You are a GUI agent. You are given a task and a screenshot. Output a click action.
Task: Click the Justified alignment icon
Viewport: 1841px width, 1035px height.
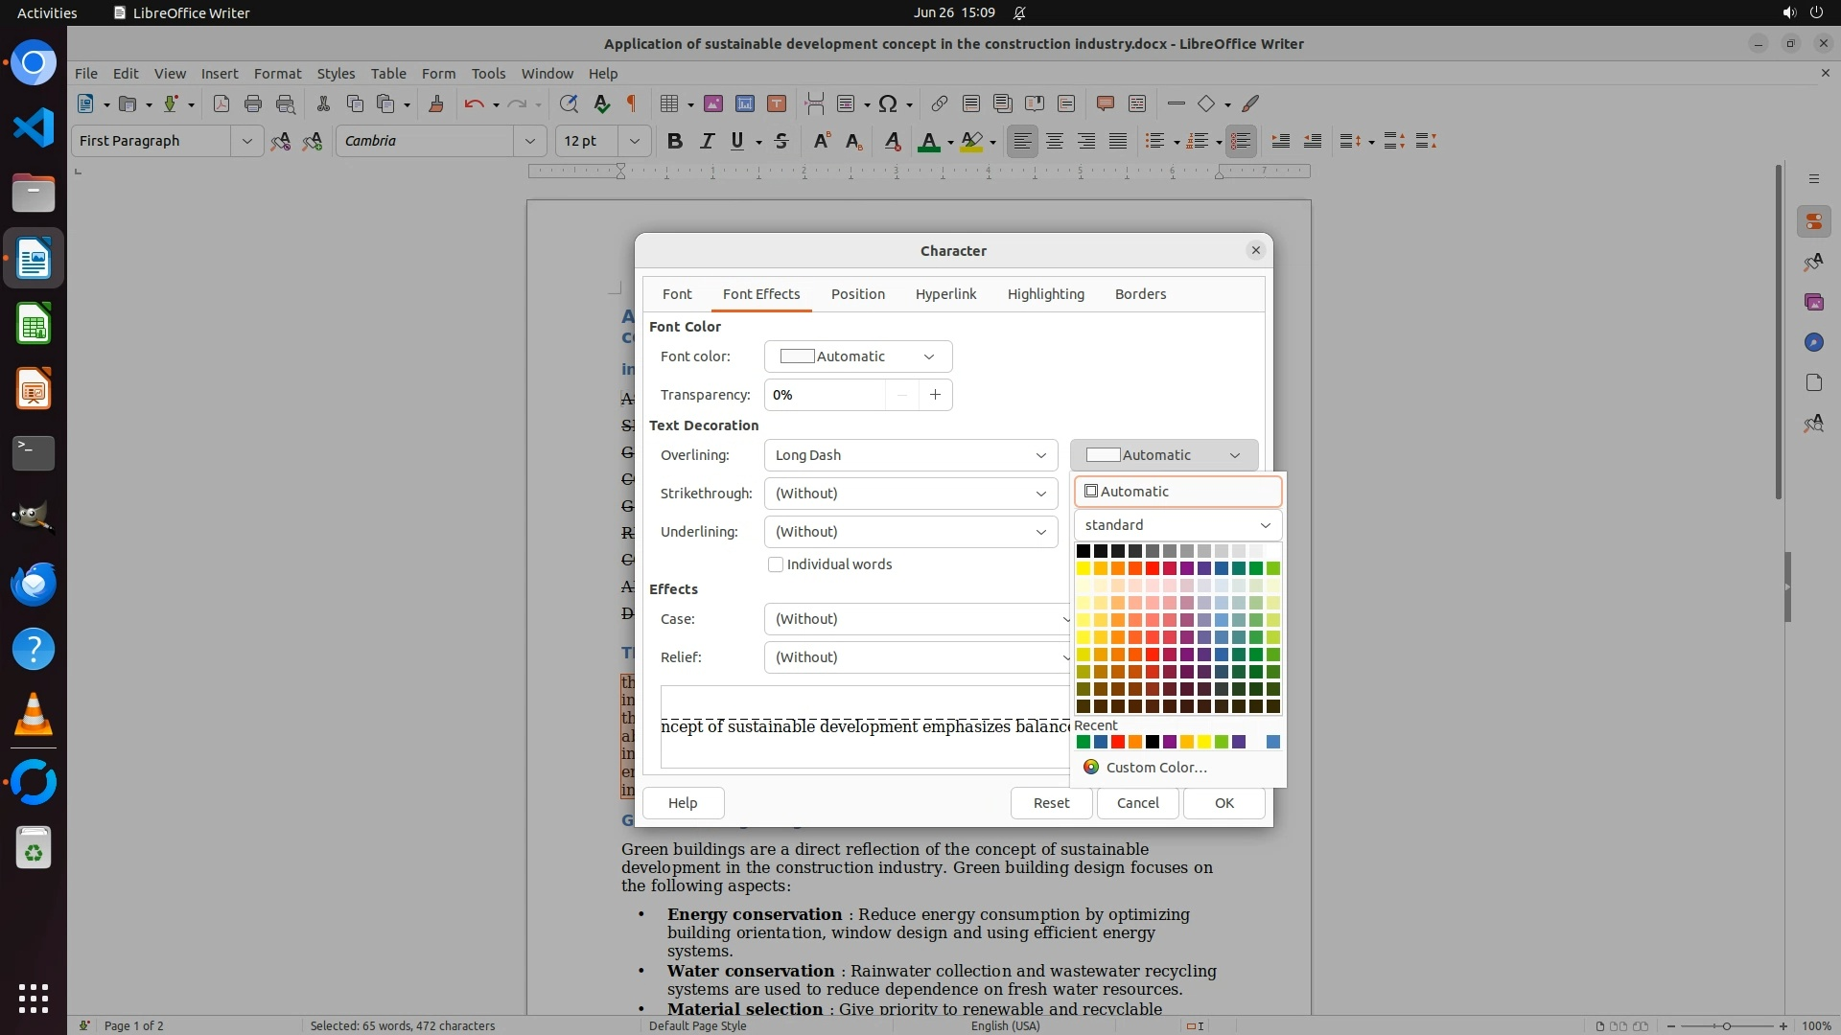click(1118, 141)
